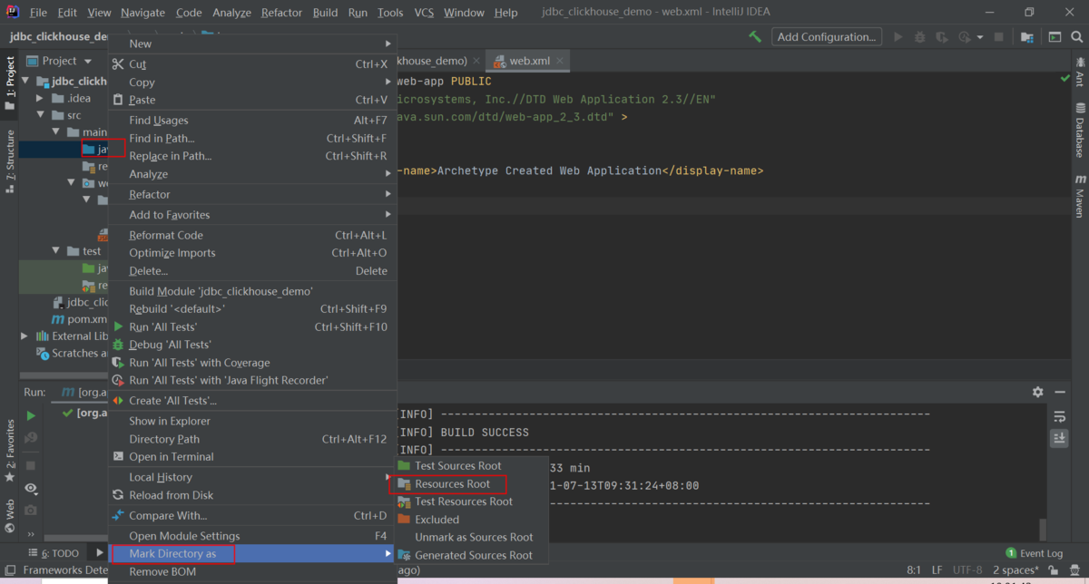
Task: Toggle soft-wrap icon in Run console
Action: (1059, 416)
